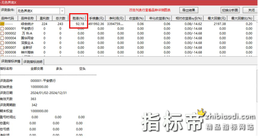The image size is (258, 138).
Task: Select the 全新好 row name
Action: click(27, 48)
